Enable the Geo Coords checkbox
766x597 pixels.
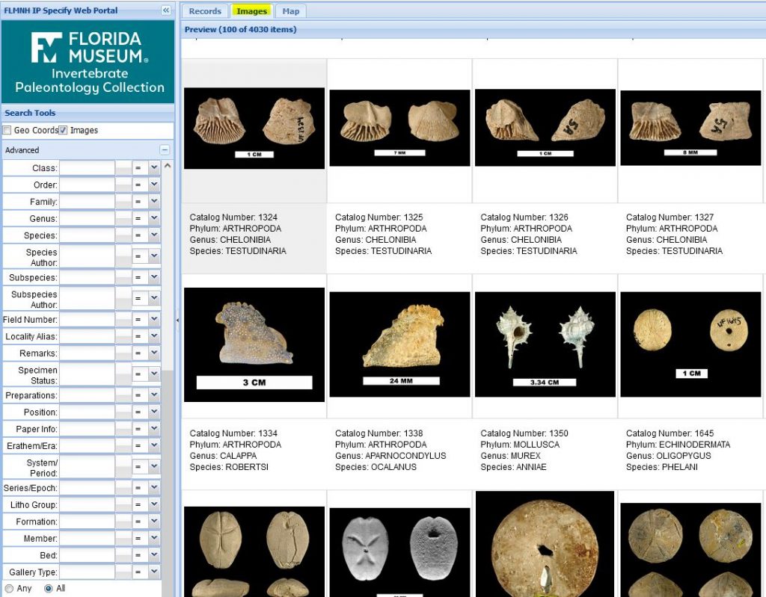7,131
